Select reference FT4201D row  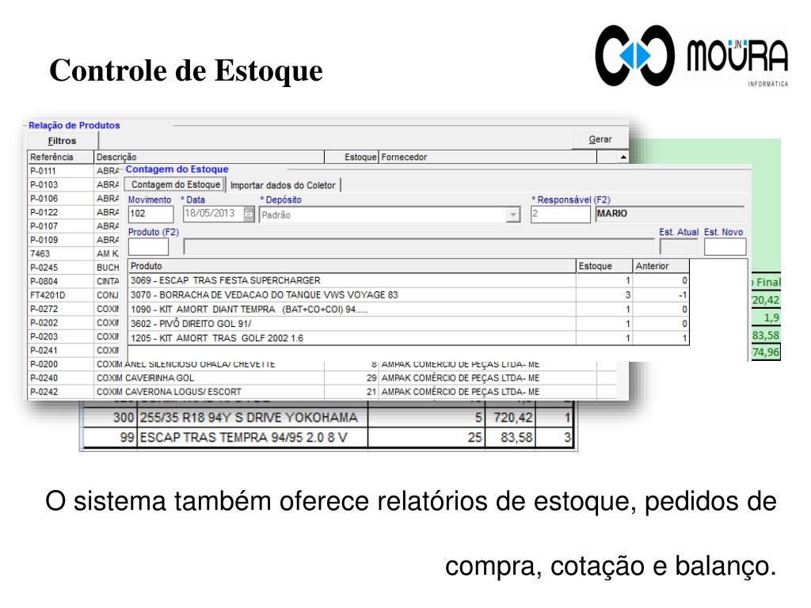(x=60, y=295)
